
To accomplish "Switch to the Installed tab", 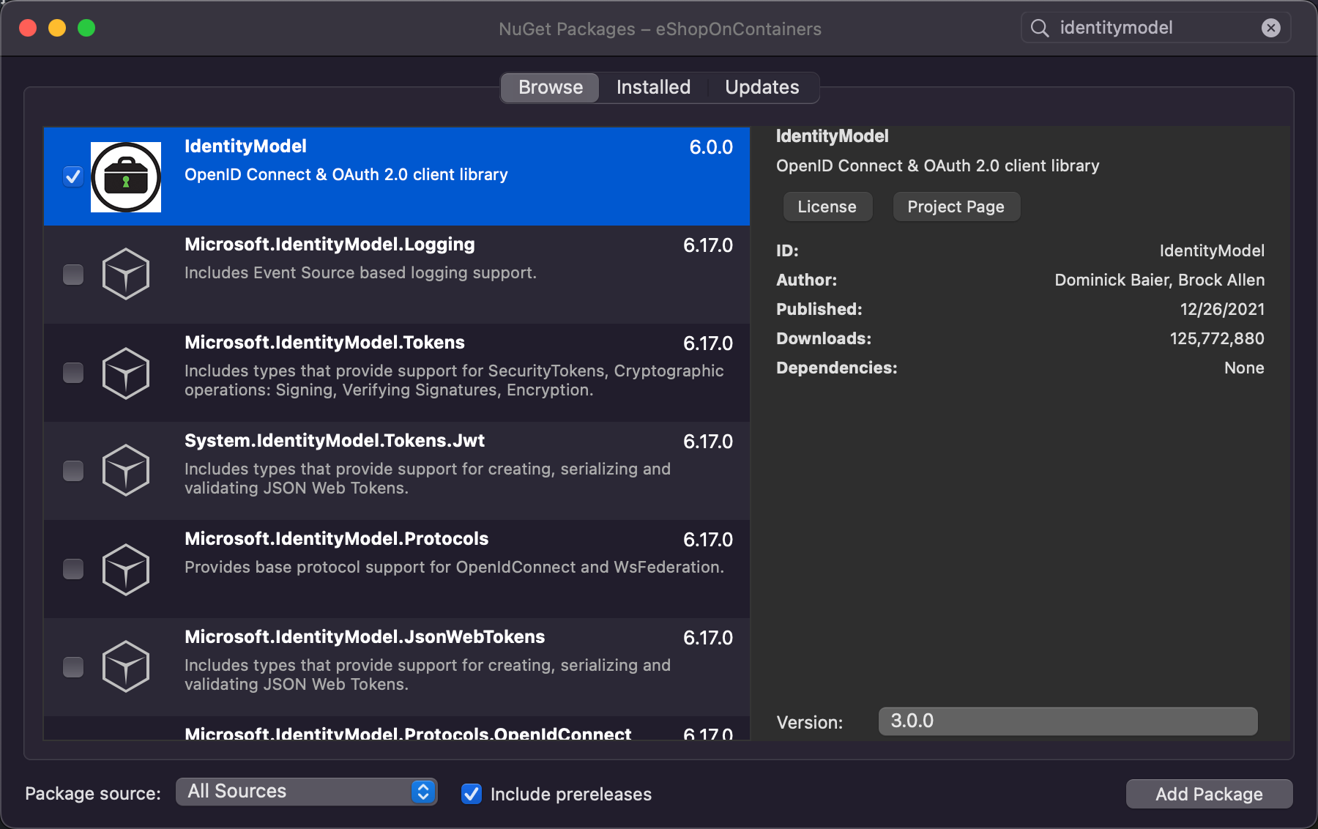I will tap(653, 87).
